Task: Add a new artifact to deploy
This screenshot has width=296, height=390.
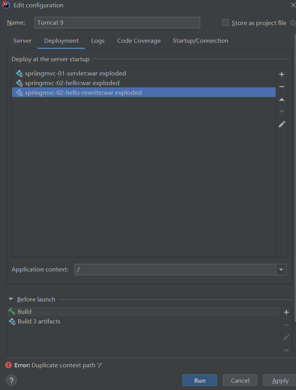Action: (282, 74)
